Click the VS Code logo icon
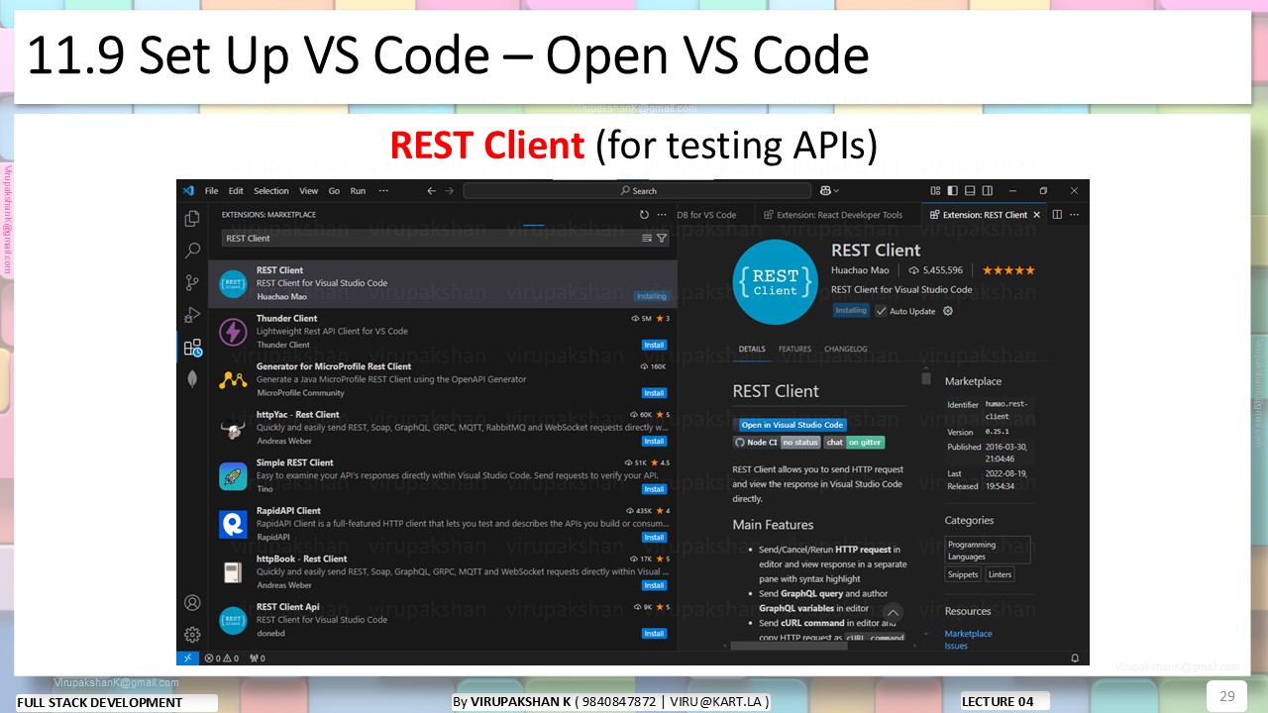Viewport: 1268px width, 713px height. click(188, 191)
